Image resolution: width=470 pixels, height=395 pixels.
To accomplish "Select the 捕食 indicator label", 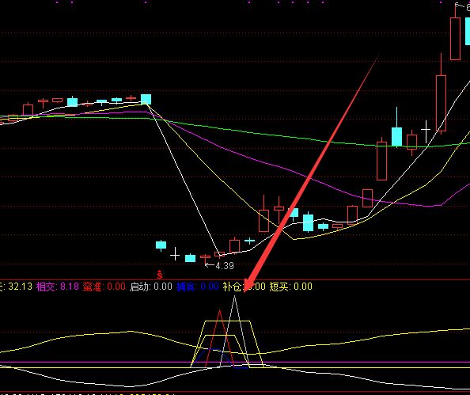I will click(185, 287).
